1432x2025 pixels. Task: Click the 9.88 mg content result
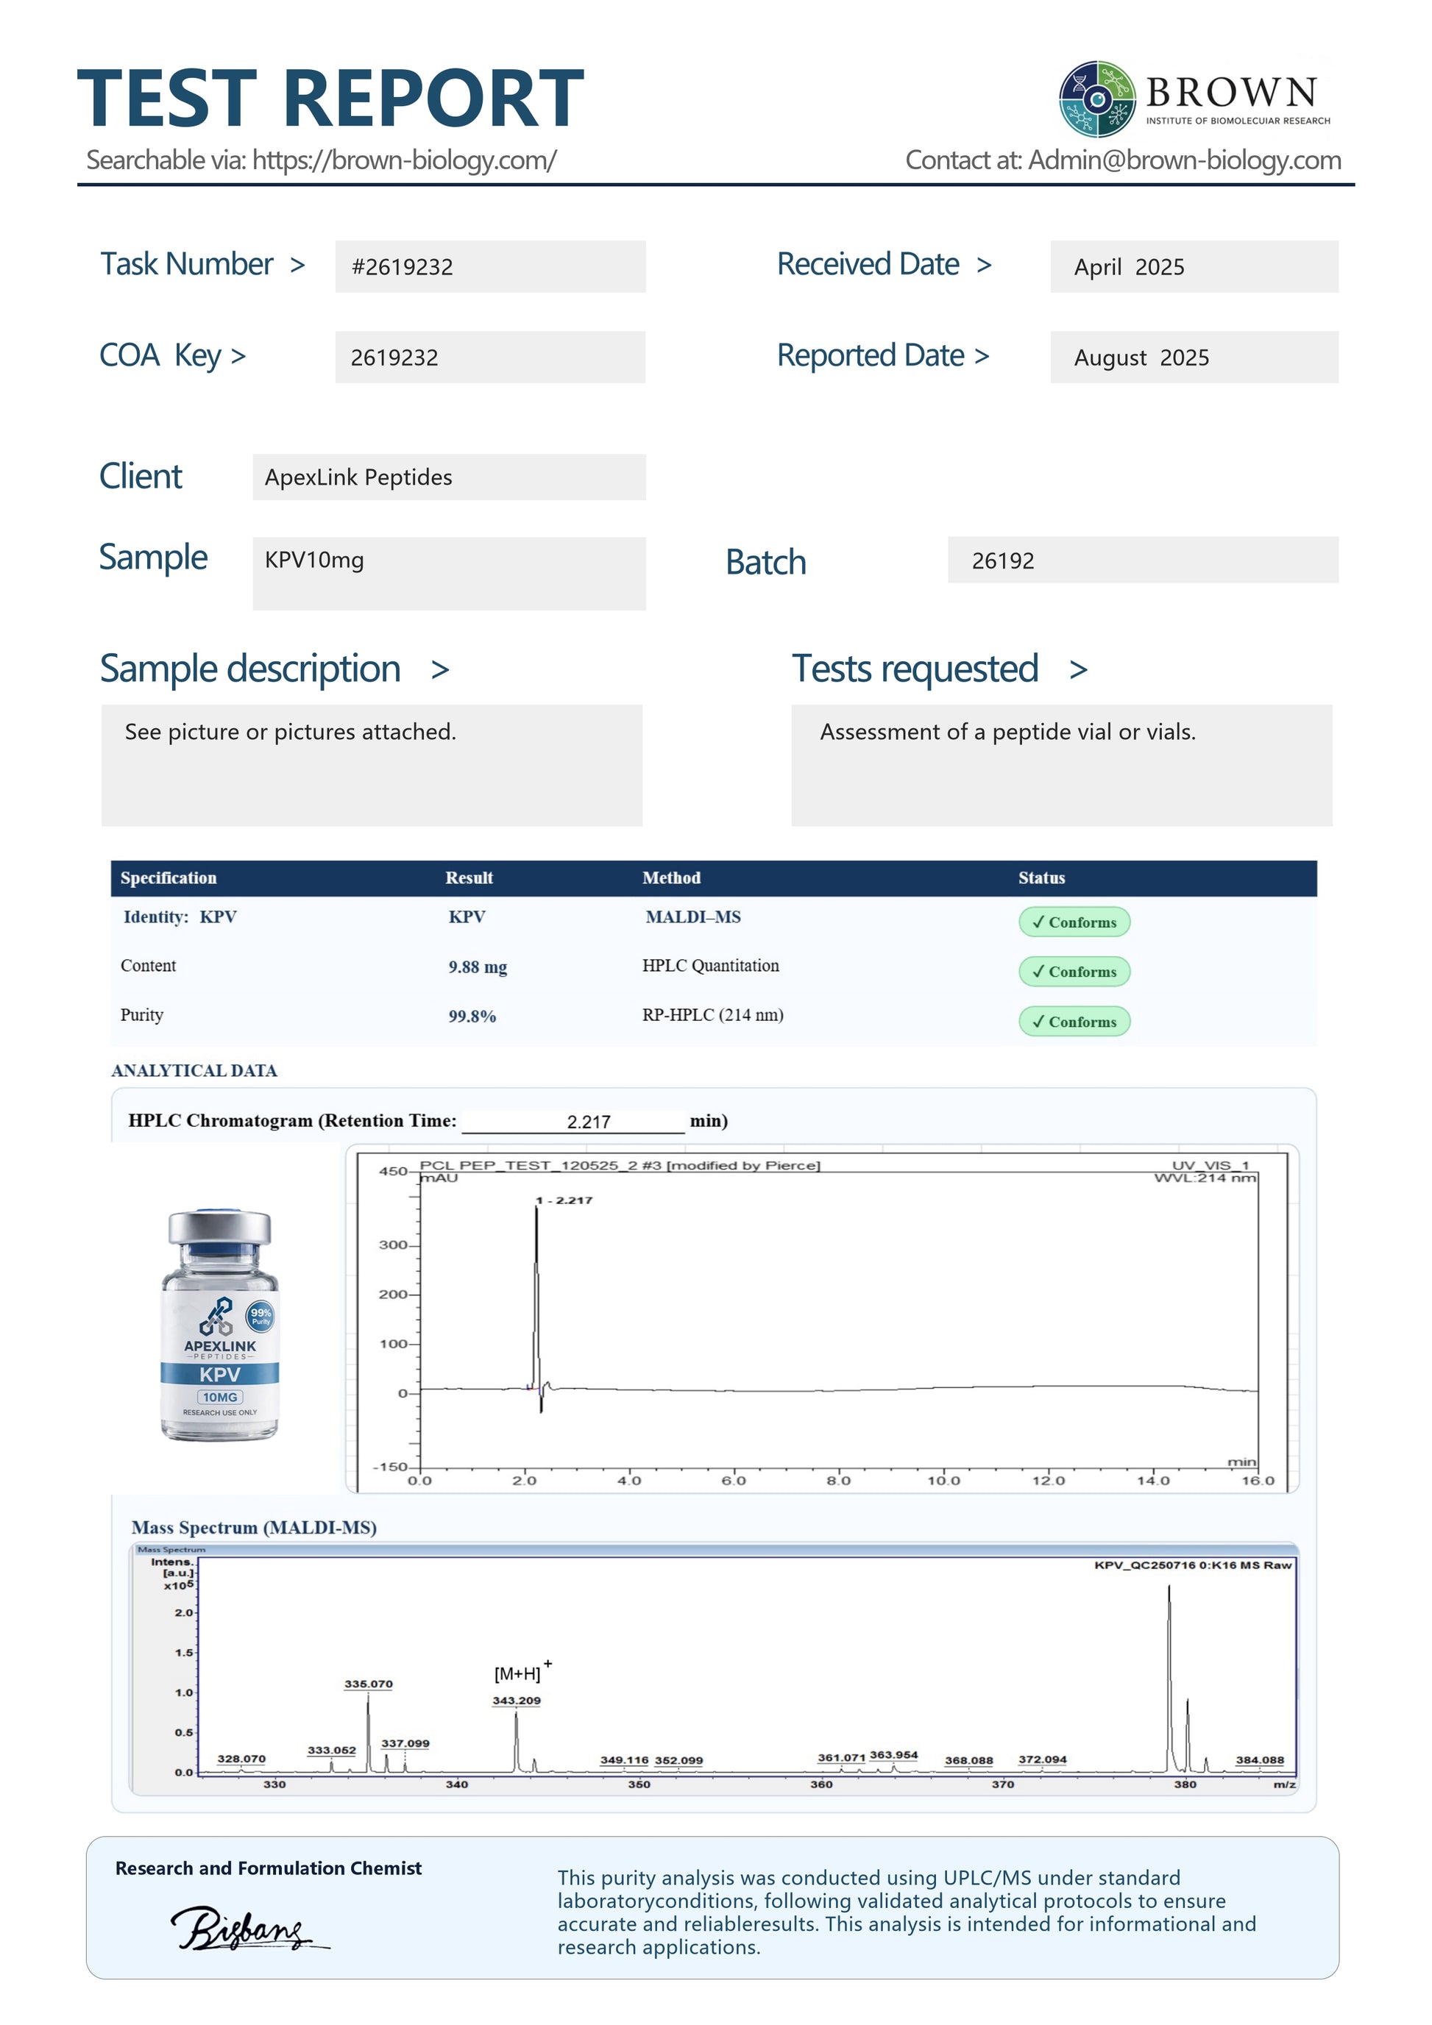[478, 967]
